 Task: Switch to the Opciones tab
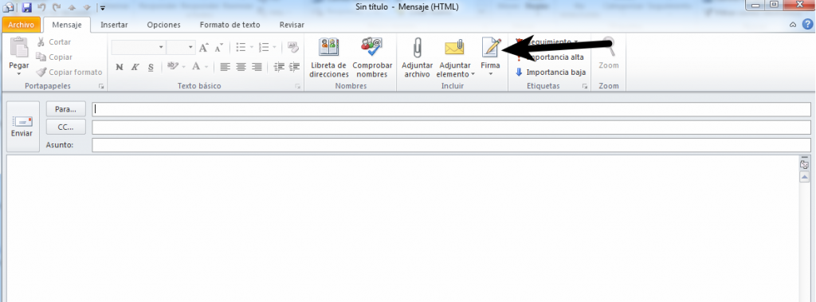tap(163, 25)
